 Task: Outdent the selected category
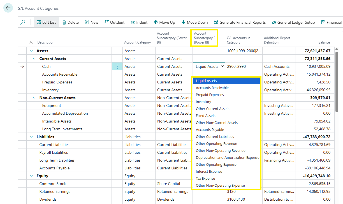pyautogui.click(x=114, y=22)
